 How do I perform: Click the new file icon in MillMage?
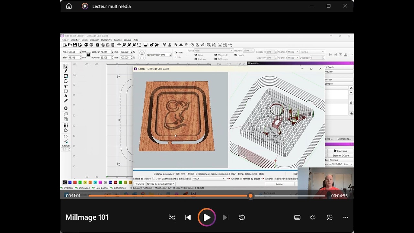click(x=65, y=45)
